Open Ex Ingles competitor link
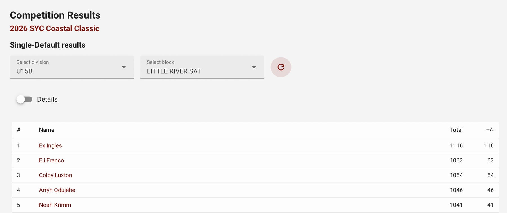Viewport: 507px width, 213px height. 50,145
